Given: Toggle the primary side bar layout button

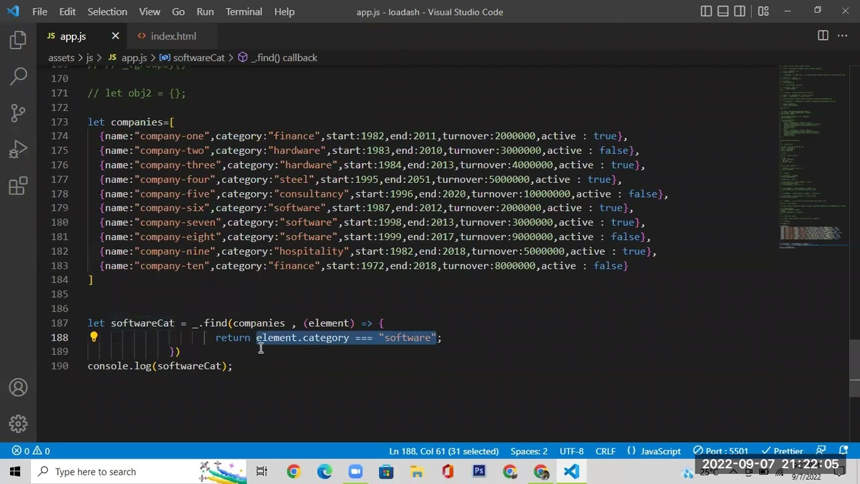Looking at the screenshot, I should (x=706, y=11).
